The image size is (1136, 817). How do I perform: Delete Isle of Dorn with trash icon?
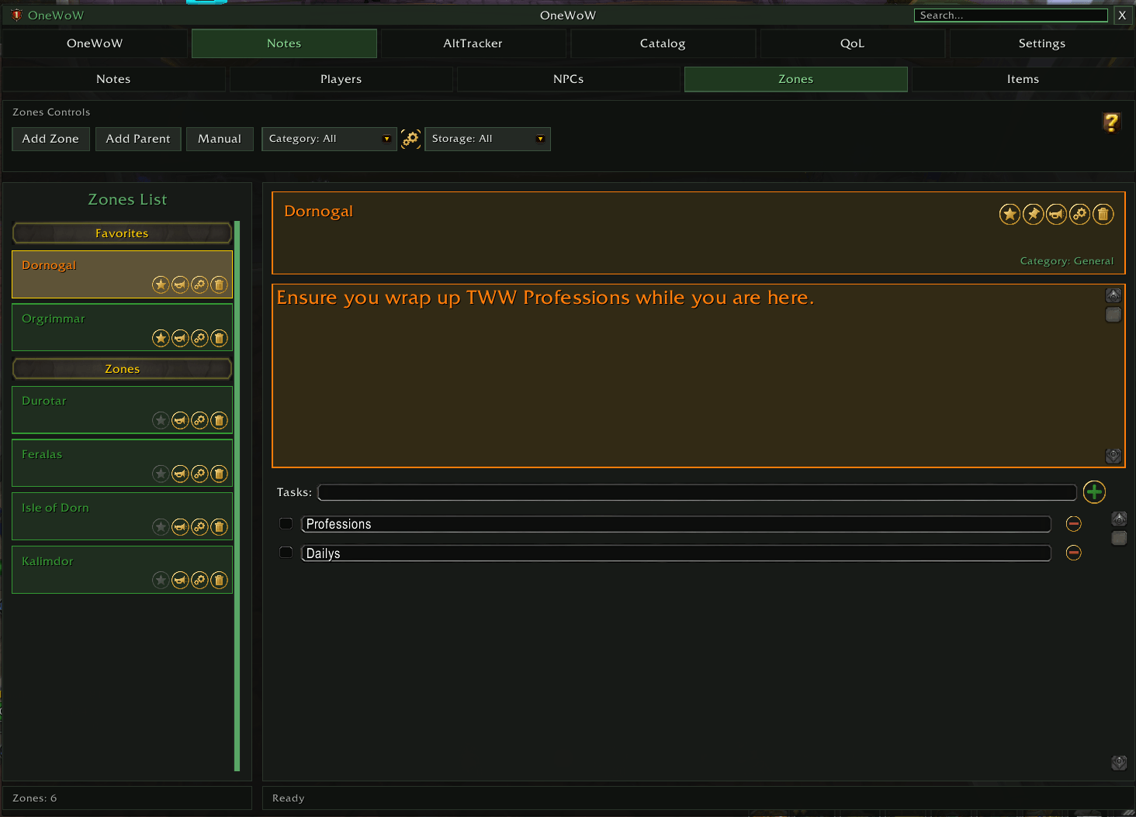click(219, 527)
